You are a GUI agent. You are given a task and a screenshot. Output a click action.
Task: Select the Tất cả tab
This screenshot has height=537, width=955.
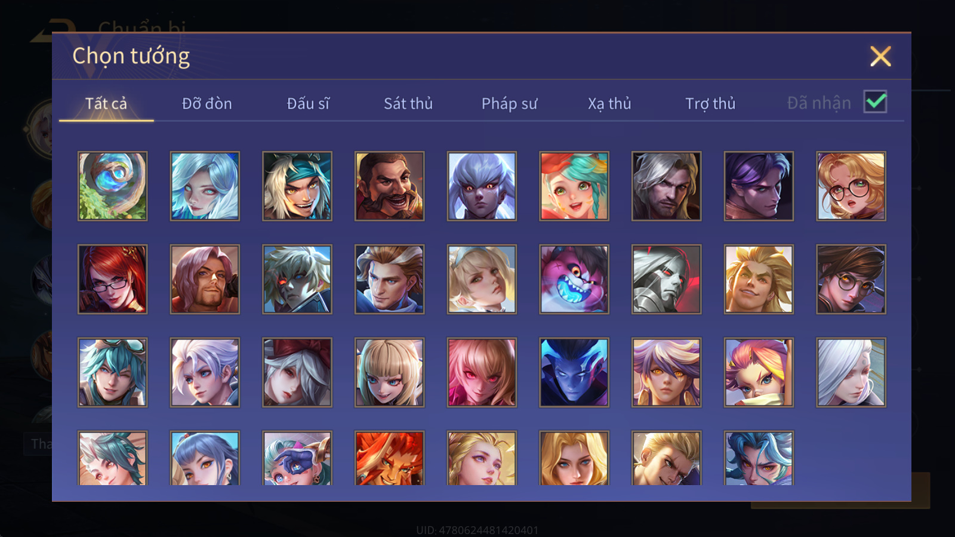(106, 103)
